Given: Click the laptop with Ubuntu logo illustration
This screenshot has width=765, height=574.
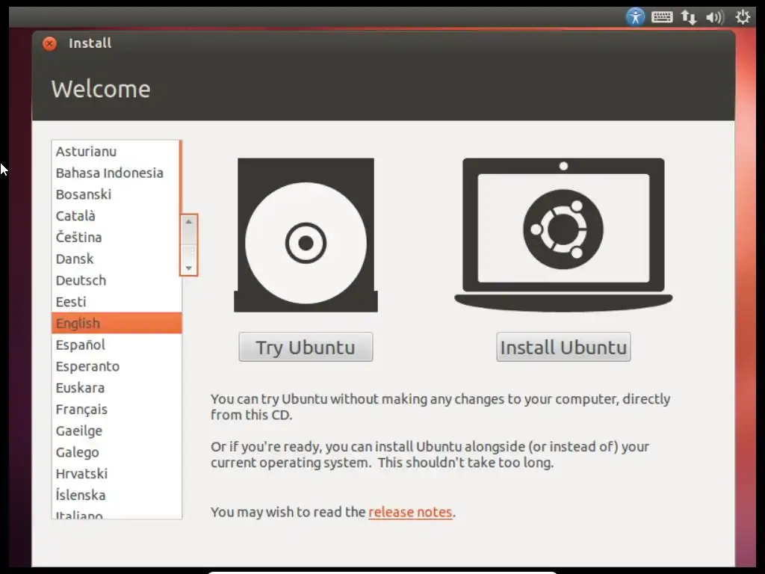Looking at the screenshot, I should click(x=563, y=235).
